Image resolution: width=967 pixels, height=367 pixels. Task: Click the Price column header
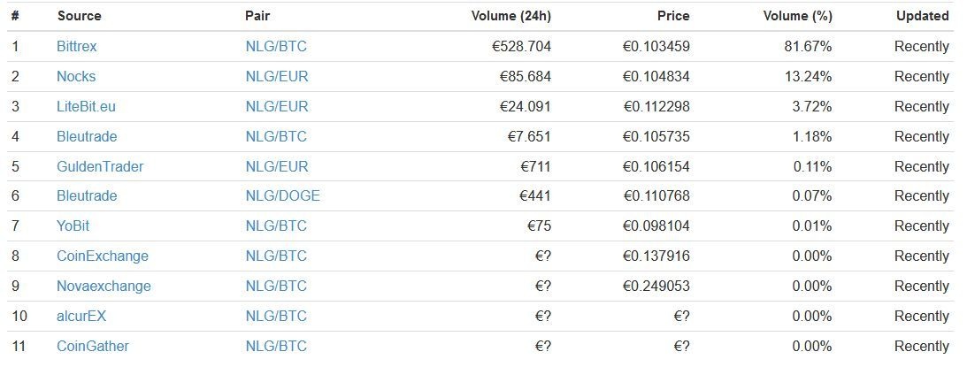click(673, 16)
